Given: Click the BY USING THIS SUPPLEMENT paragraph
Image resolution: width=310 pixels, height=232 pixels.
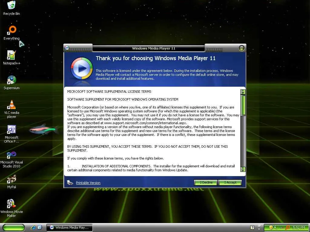Looking at the screenshot, I should tap(147, 148).
